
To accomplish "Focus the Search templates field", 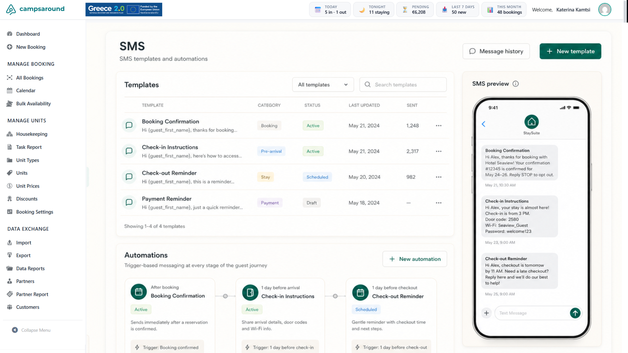I will (x=403, y=85).
